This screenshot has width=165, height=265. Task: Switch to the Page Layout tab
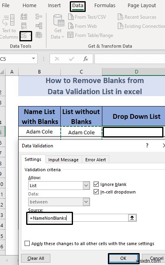(142, 6)
